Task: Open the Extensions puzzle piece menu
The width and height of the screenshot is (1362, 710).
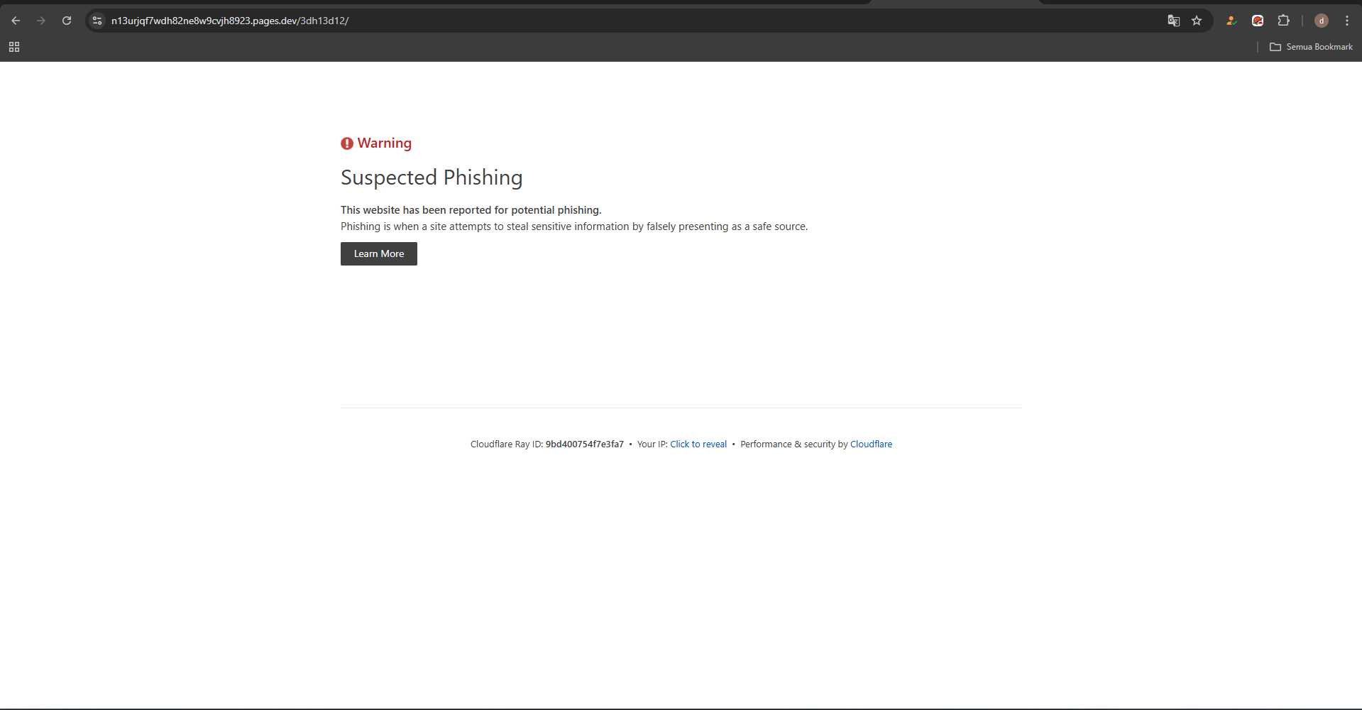Action: click(1283, 21)
